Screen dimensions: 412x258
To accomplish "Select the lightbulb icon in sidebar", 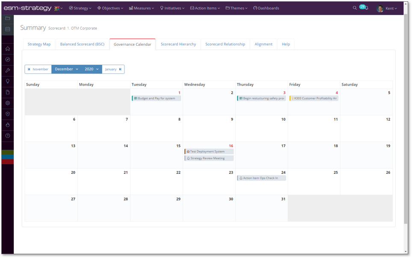I will tap(8, 81).
